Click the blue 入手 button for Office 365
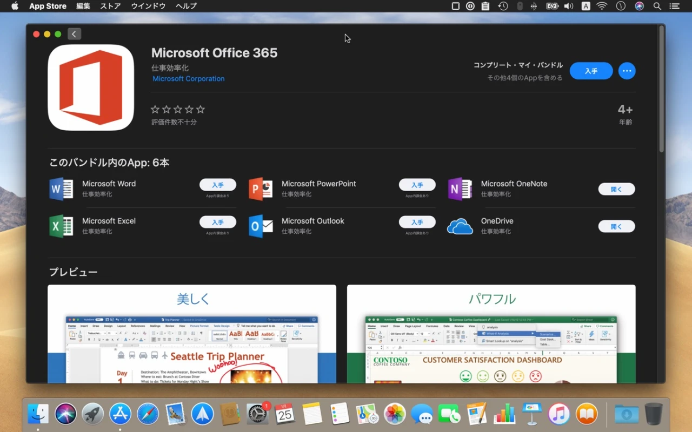 click(x=591, y=71)
